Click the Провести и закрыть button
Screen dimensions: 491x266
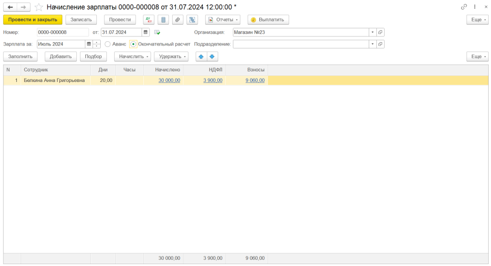pos(33,20)
